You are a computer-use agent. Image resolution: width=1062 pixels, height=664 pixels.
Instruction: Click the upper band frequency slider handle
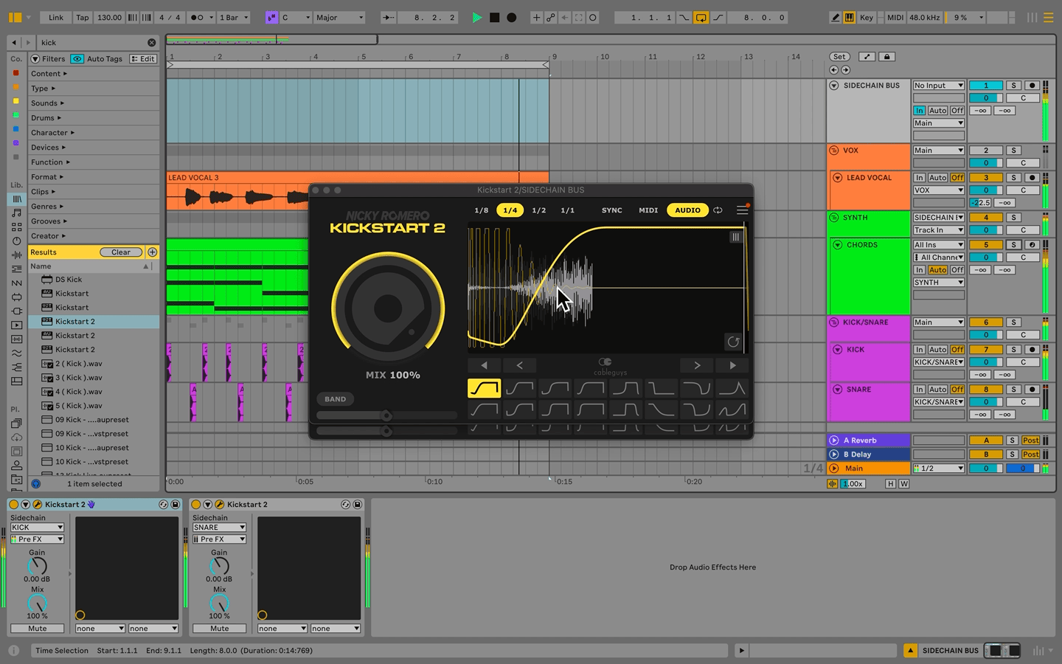point(386,415)
